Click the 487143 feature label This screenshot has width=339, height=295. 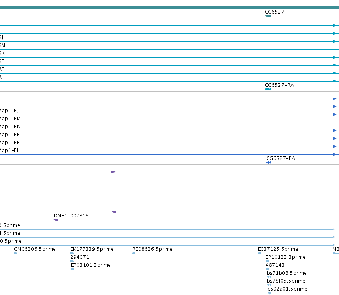coord(275,265)
